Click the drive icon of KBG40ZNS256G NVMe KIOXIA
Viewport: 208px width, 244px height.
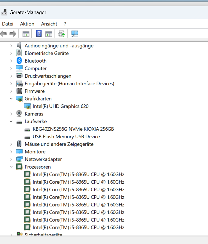pos(27,129)
